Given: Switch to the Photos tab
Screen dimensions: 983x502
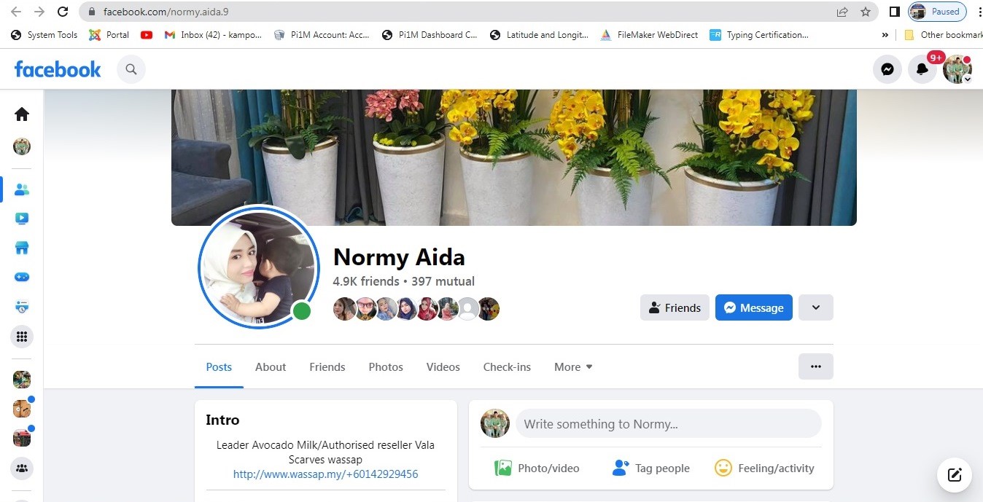Looking at the screenshot, I should (386, 367).
